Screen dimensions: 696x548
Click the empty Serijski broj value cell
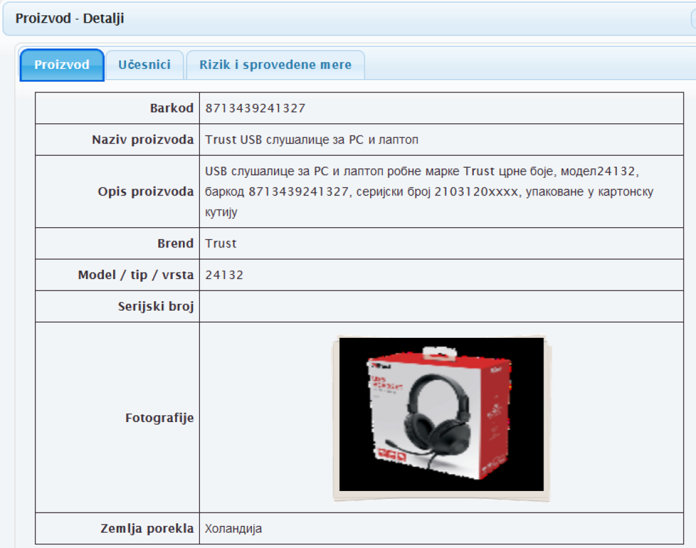pyautogui.click(x=441, y=307)
